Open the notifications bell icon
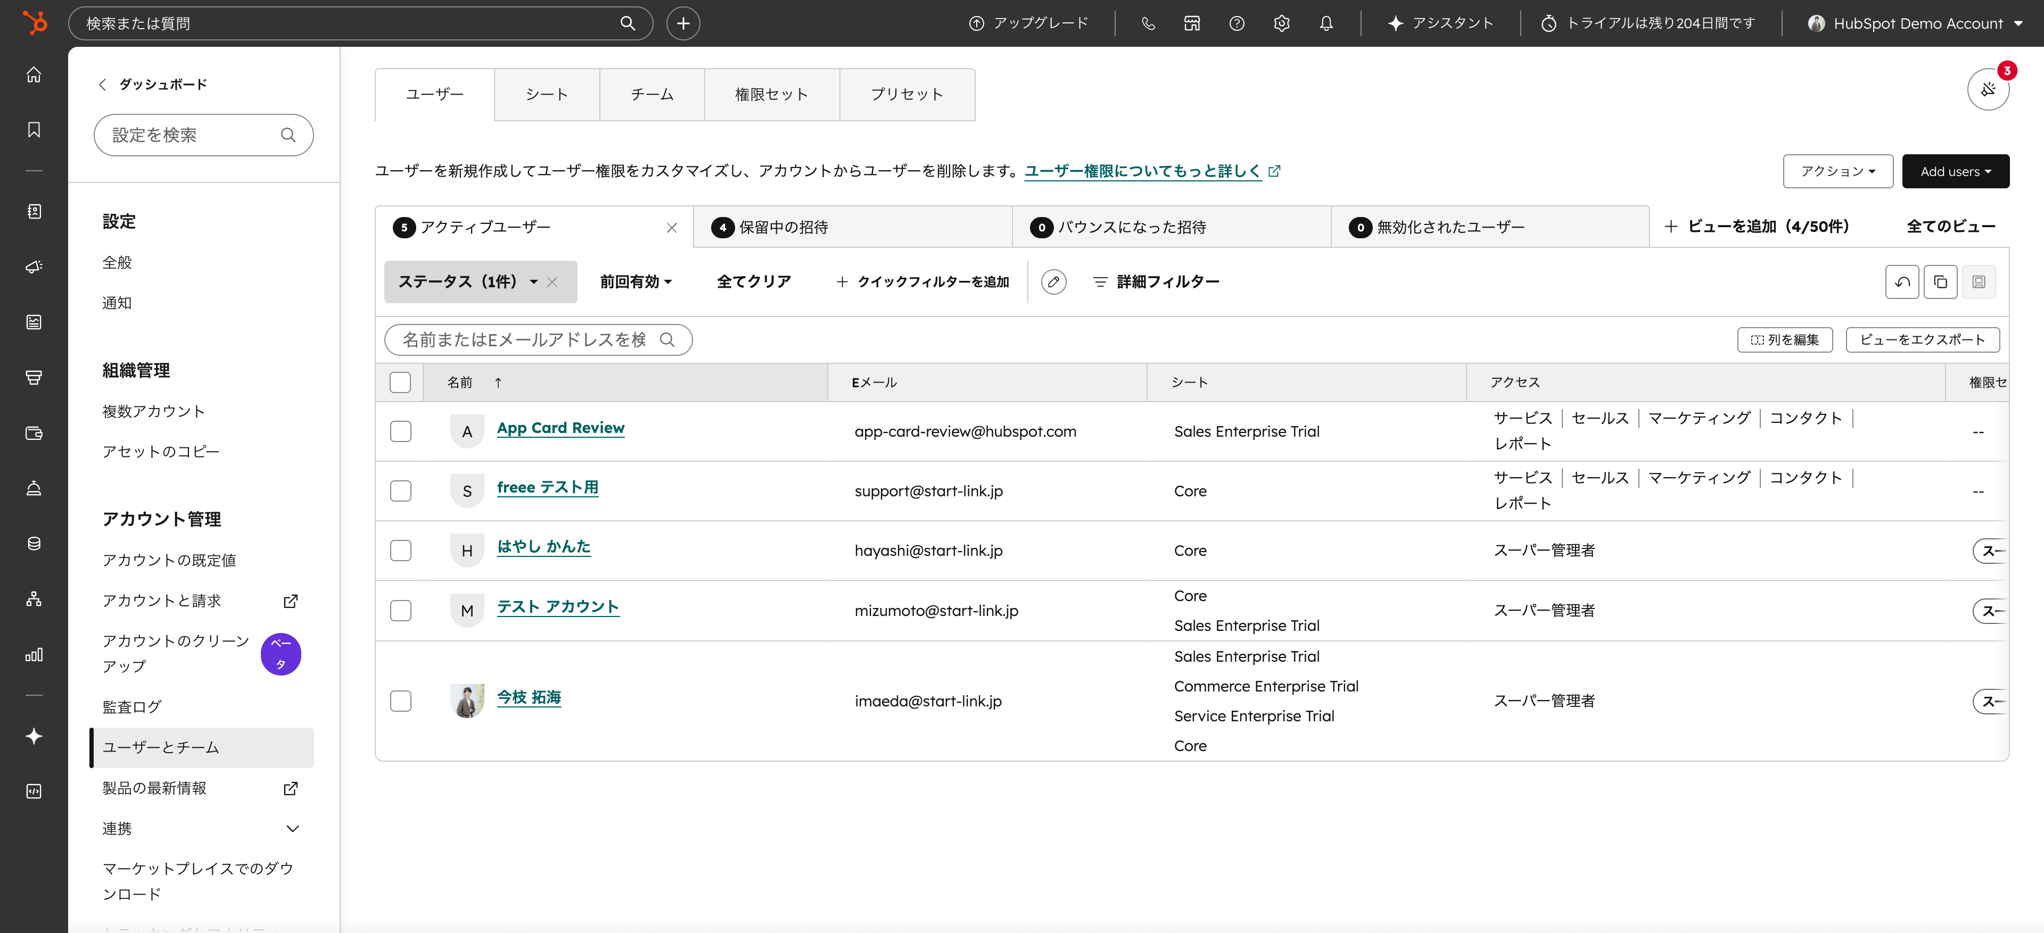2044x933 pixels. tap(1326, 23)
